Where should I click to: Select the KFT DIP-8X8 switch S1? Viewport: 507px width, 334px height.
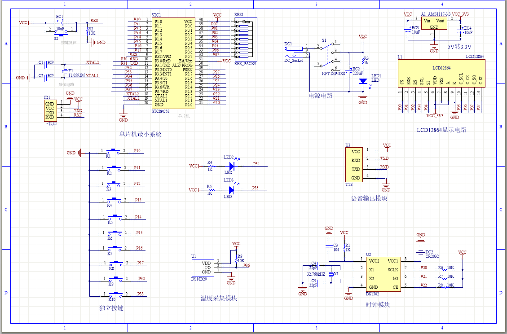326,54
